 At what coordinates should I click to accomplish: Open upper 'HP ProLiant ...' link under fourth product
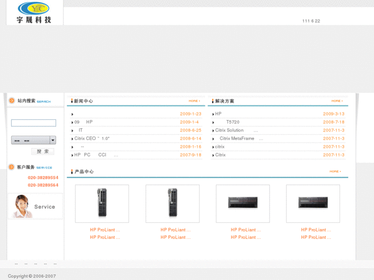click(316, 230)
